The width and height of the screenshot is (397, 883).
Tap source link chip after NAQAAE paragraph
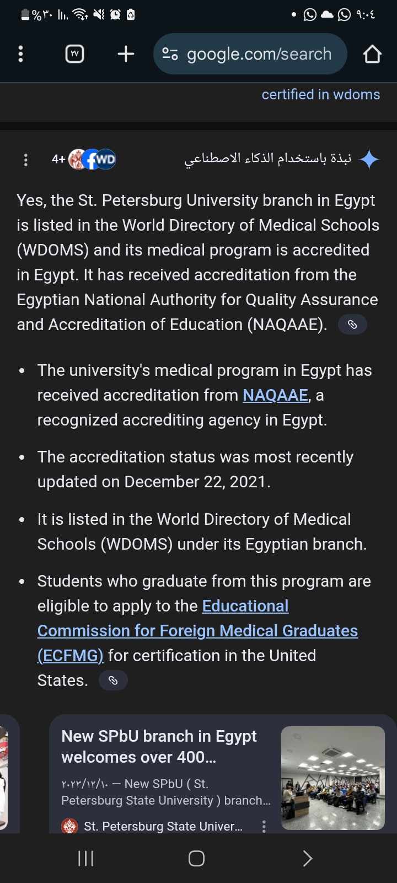[x=352, y=325]
